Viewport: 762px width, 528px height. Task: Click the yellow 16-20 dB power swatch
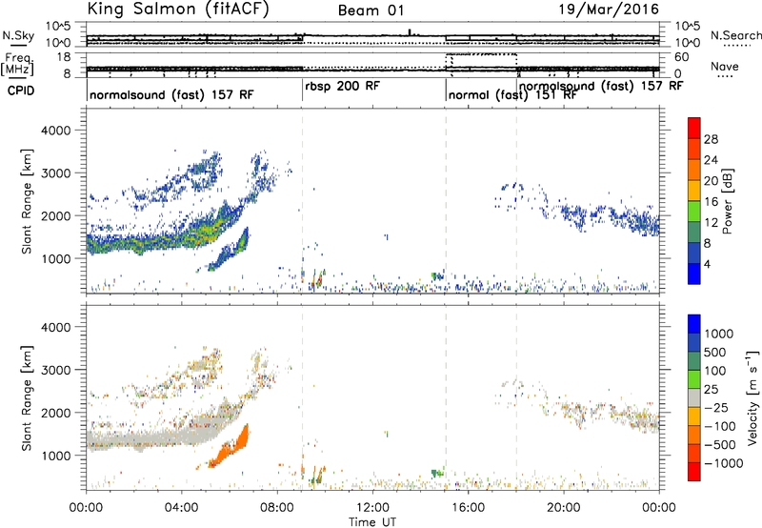tap(694, 190)
